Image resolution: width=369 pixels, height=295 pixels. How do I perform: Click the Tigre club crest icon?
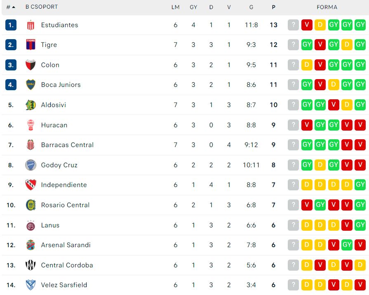(x=31, y=44)
